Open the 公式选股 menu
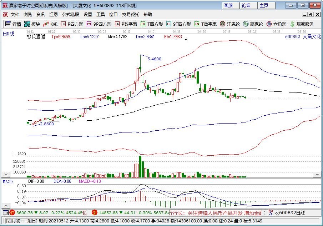 [71, 14]
